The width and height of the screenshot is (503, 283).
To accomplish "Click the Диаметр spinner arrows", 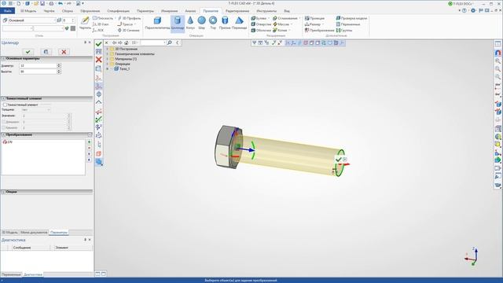I will click(x=59, y=65).
